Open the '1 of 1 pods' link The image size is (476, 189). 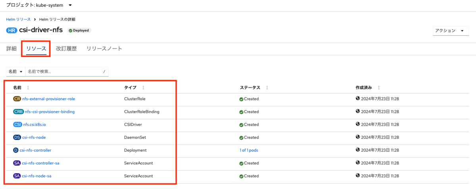249,150
